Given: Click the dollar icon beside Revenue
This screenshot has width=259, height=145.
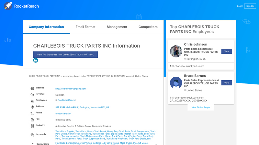Looking at the screenshot, I should 32,95.
